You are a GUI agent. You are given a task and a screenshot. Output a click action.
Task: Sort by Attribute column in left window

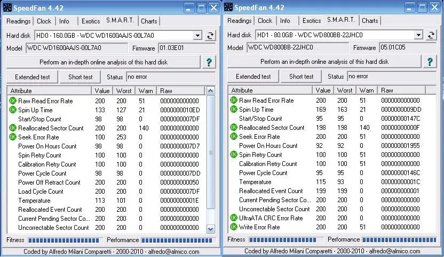tap(49, 90)
